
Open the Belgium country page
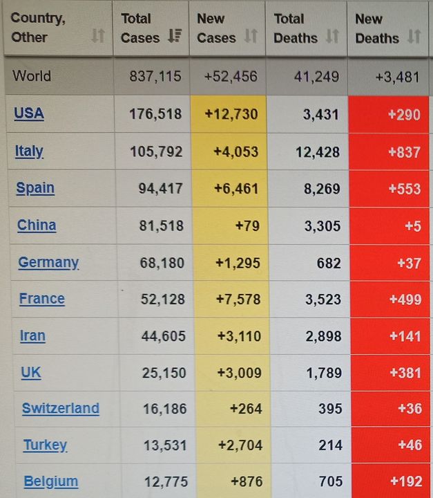coord(50,482)
